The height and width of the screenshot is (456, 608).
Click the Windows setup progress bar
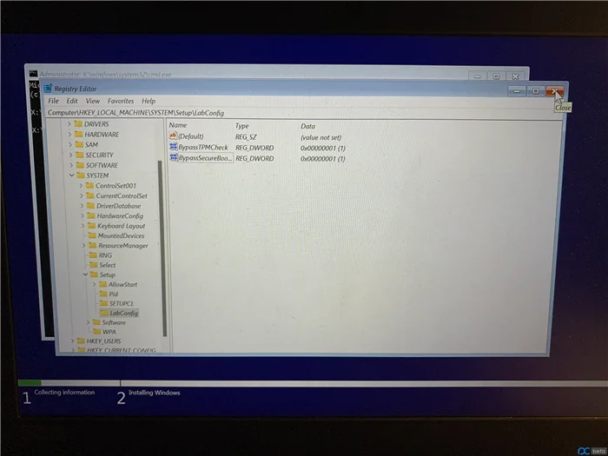(x=313, y=383)
